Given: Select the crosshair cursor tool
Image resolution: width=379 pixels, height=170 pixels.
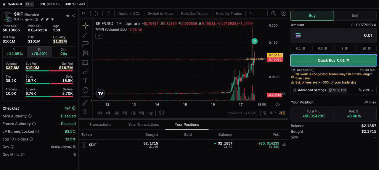Looking at the screenshot, I should 85,25.
